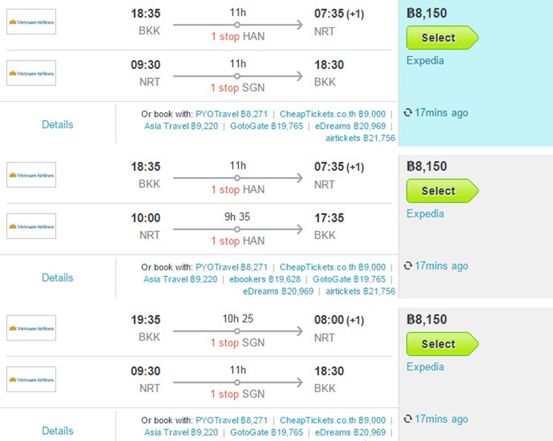The width and height of the screenshot is (553, 441).
Task: Expand Details for the first itinerary
Action: (57, 124)
